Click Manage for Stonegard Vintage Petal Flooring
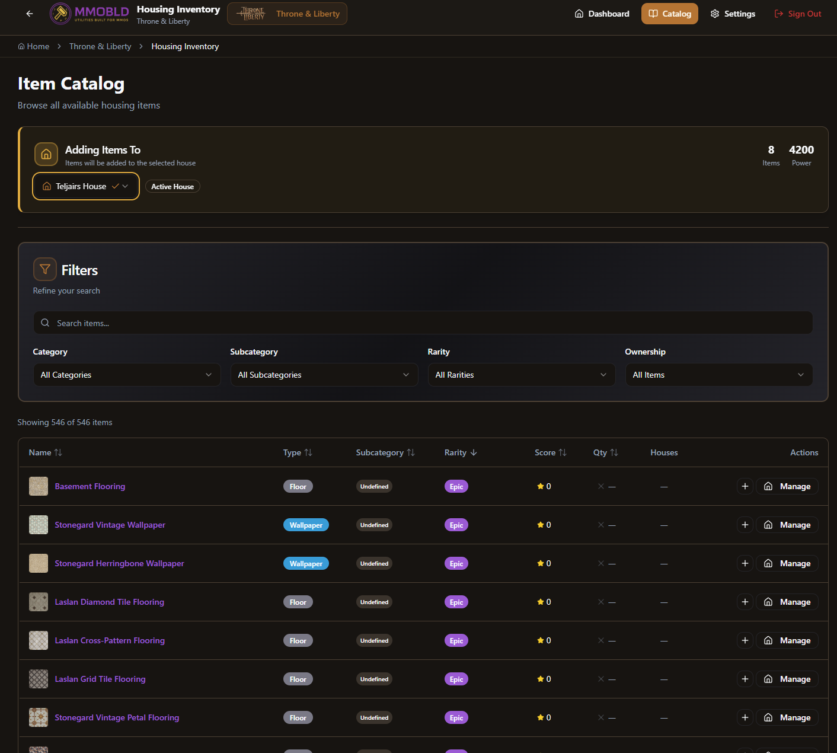 click(x=787, y=717)
